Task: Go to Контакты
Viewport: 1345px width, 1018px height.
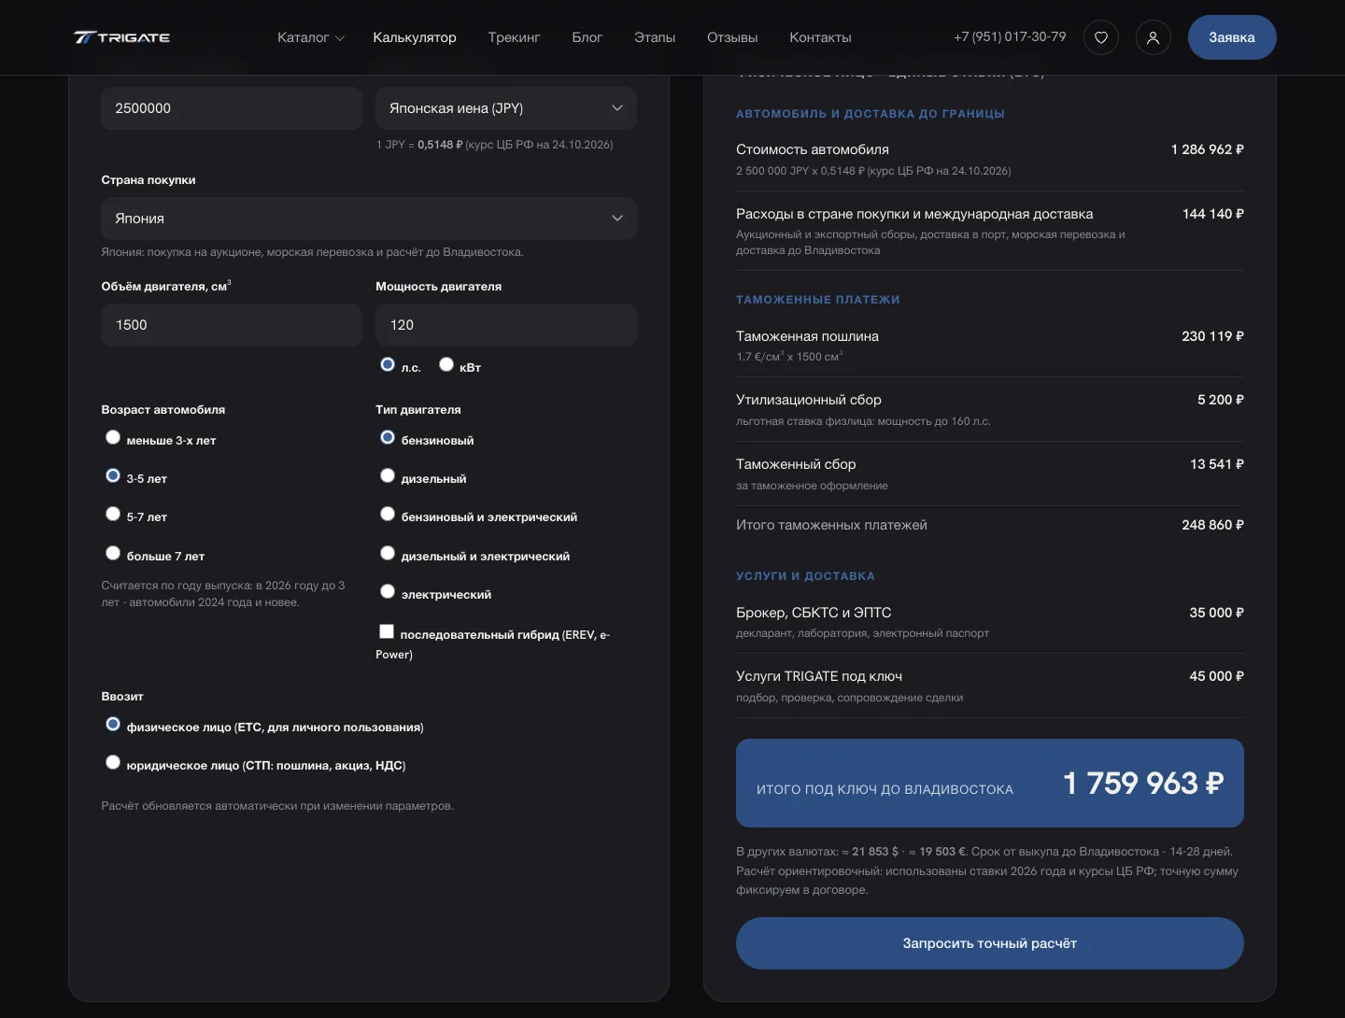Action: point(820,37)
